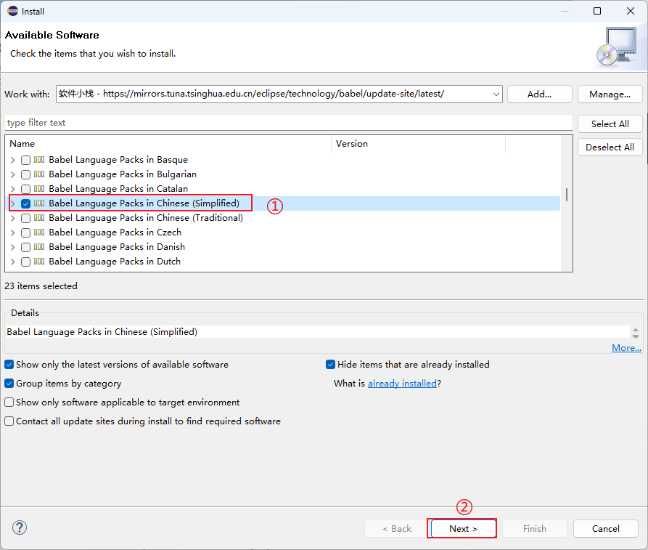Proceed with the Next > button
The width and height of the screenshot is (648, 550).
(463, 528)
